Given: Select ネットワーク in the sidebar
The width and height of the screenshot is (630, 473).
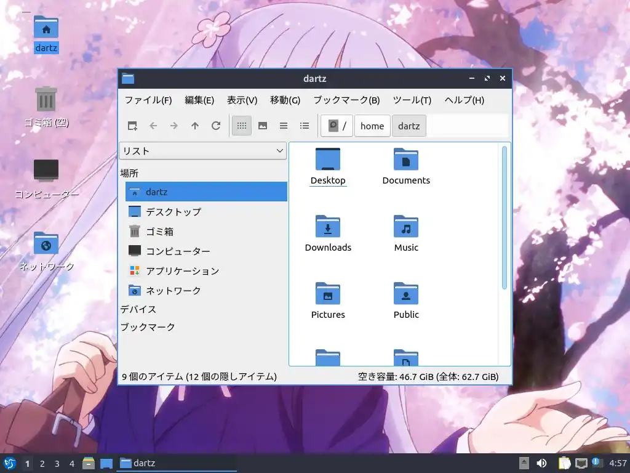Looking at the screenshot, I should coord(206,291).
